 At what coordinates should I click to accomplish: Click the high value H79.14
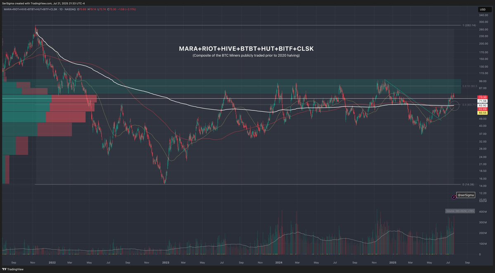(92, 9)
